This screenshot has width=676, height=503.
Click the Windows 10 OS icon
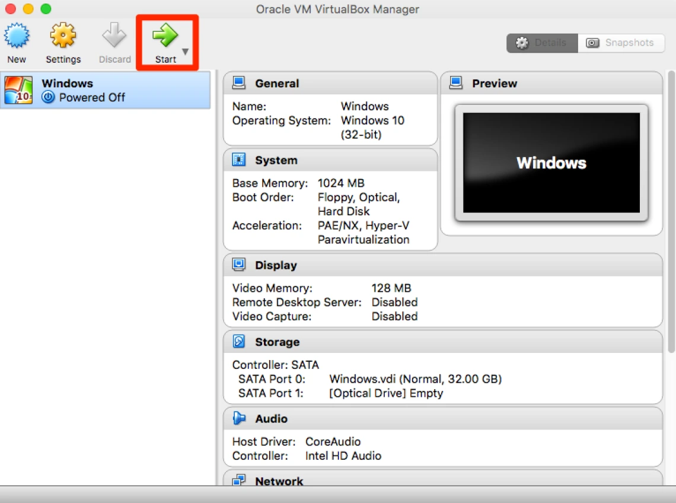[18, 90]
